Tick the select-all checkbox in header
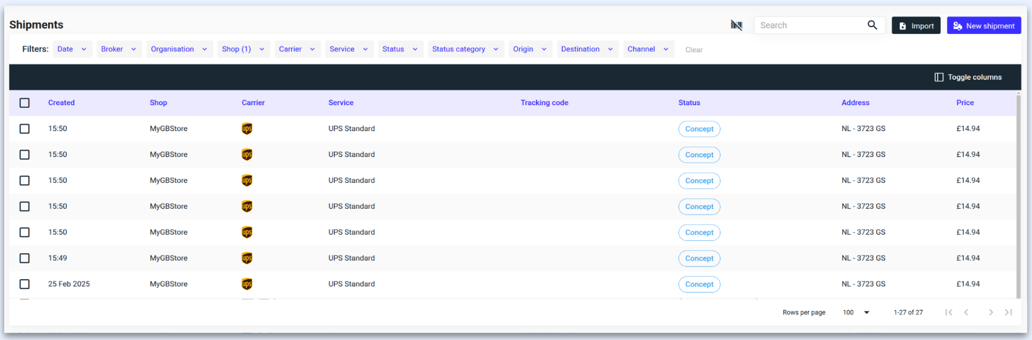The image size is (1032, 340). (24, 103)
